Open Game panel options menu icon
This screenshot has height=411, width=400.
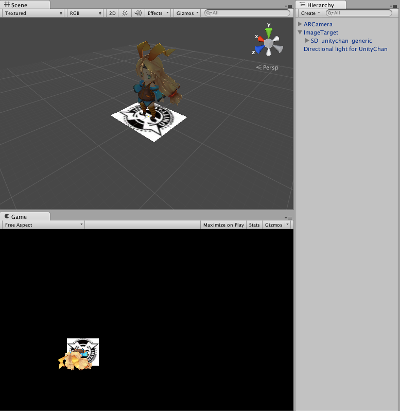click(x=288, y=218)
